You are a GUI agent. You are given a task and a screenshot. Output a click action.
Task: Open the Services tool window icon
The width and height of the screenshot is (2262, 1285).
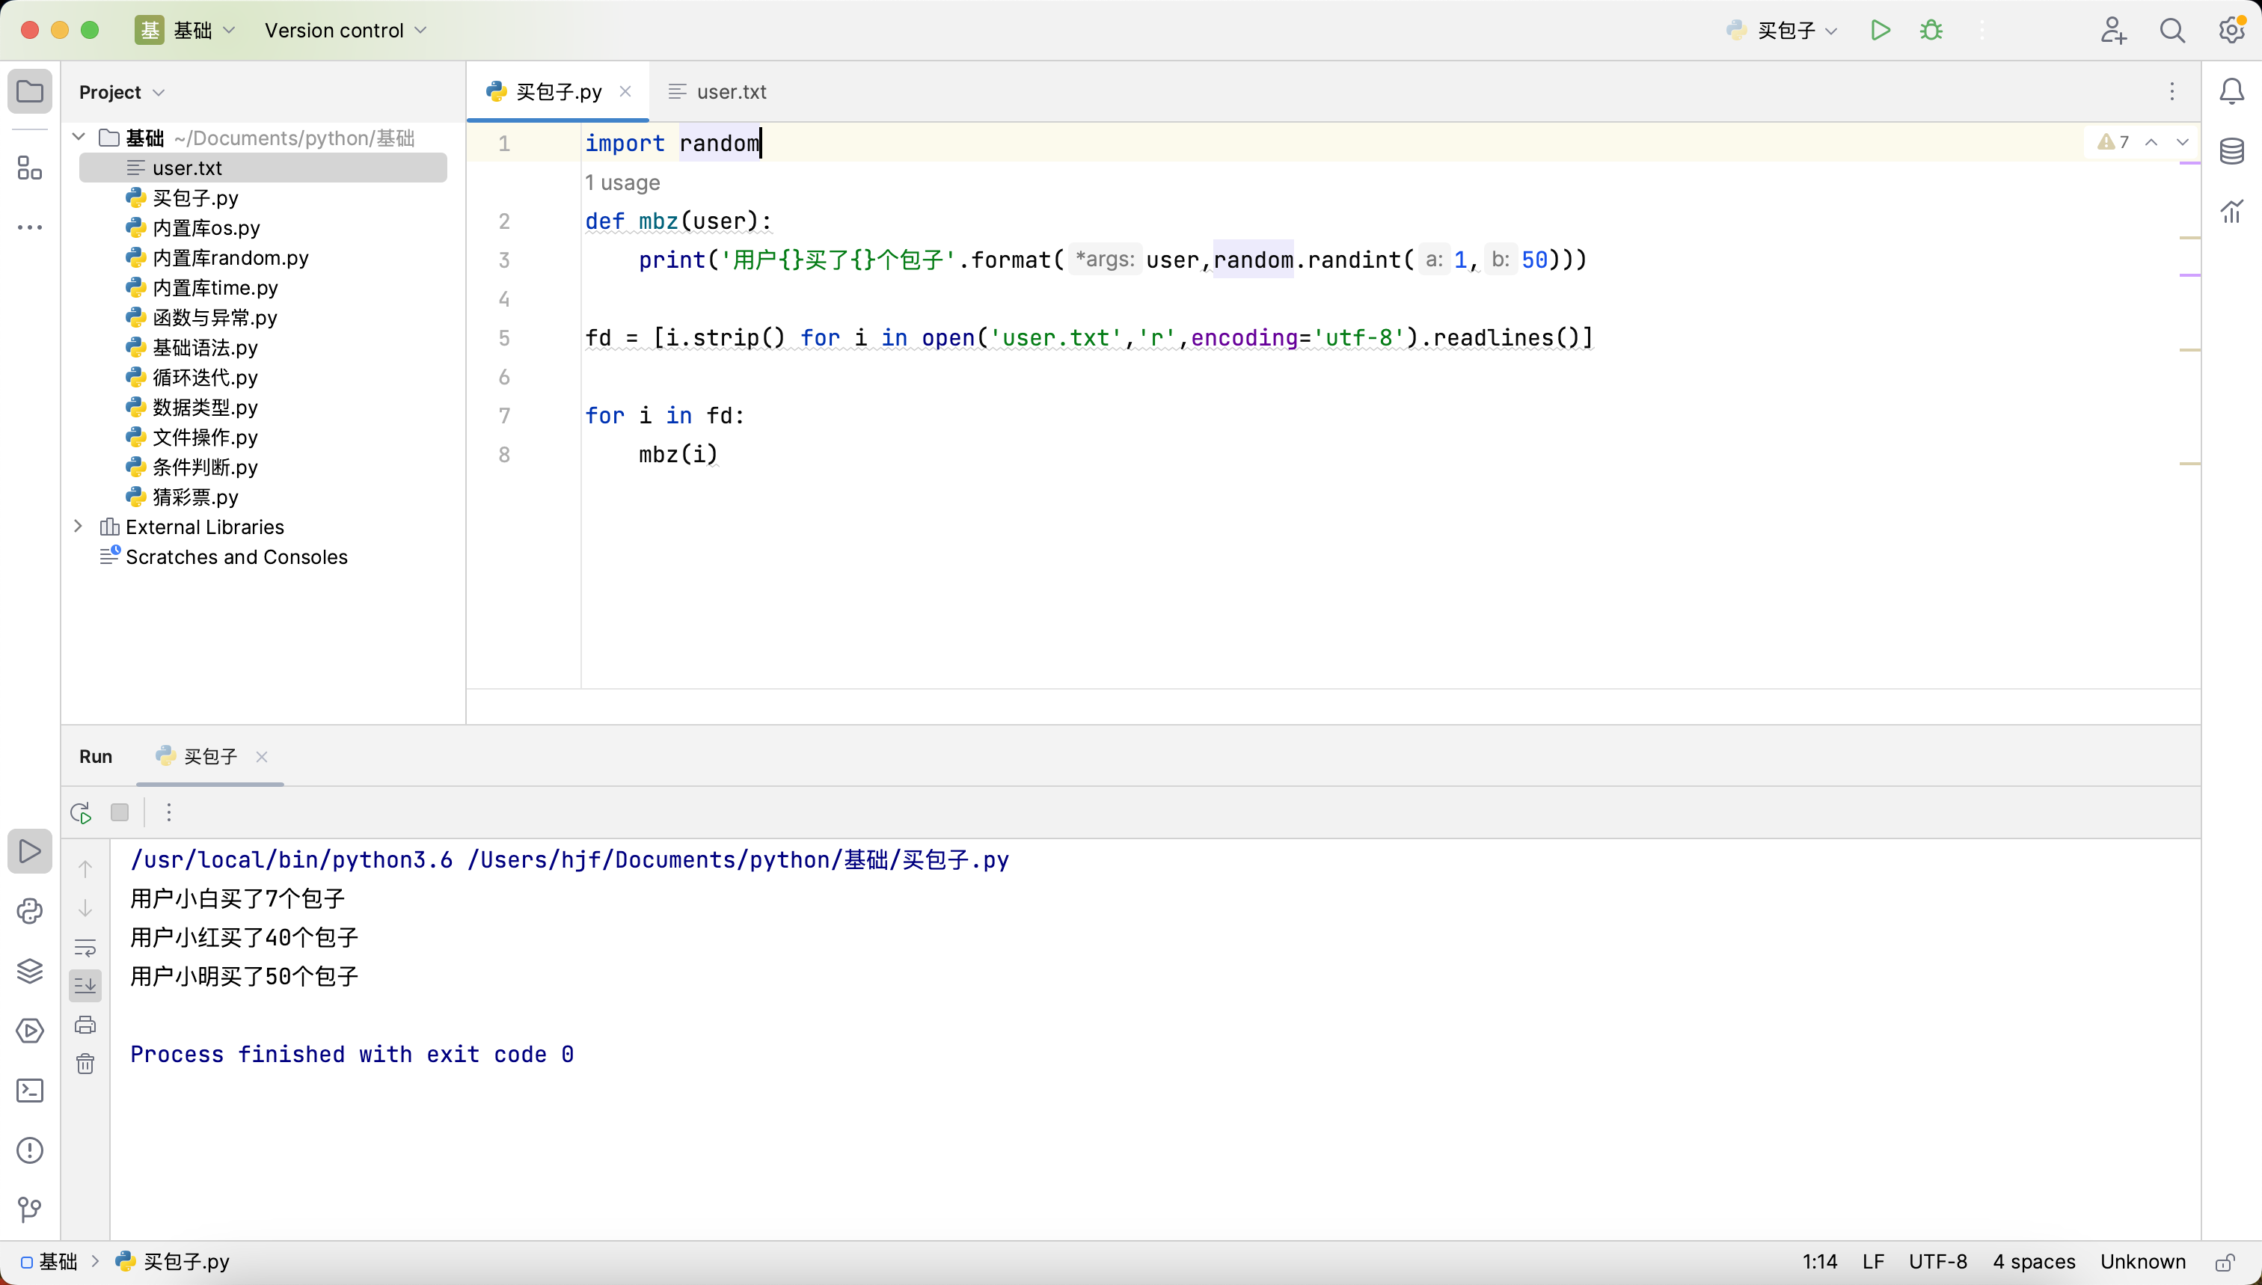[30, 1031]
